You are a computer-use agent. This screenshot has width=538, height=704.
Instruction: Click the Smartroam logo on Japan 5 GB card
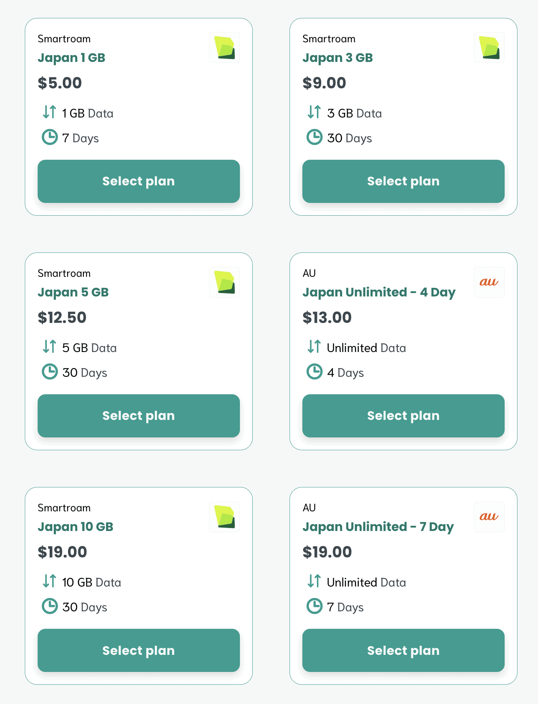click(225, 282)
